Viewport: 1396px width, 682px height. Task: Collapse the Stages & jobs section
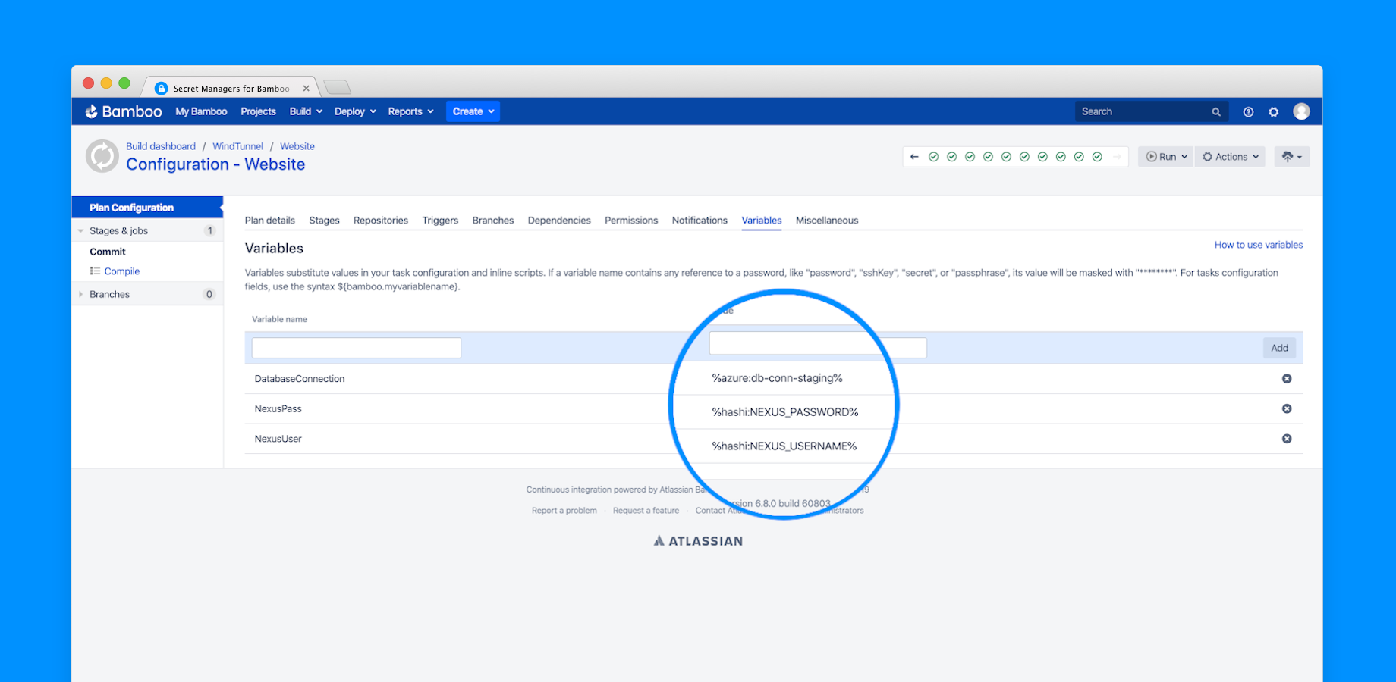80,231
